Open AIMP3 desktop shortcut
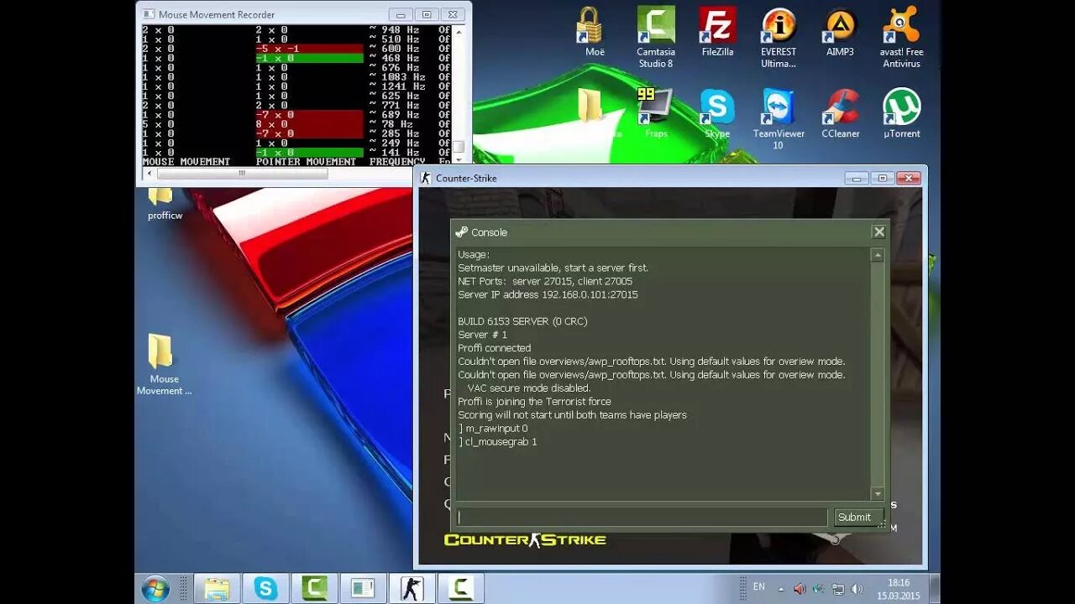 click(x=840, y=32)
